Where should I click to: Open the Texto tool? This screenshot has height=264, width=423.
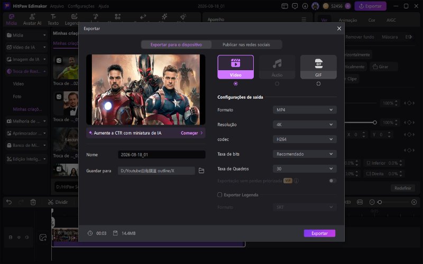53,20
